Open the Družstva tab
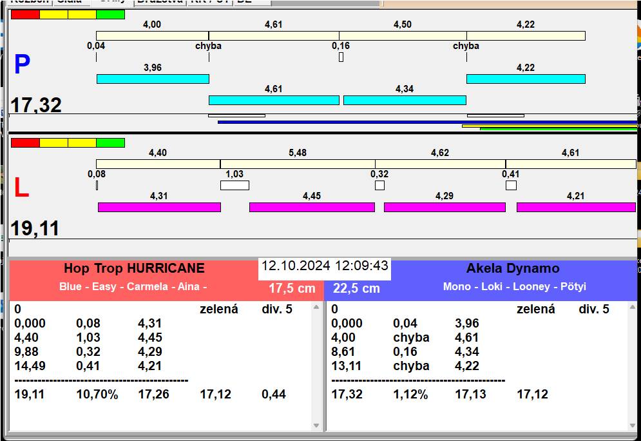The height and width of the screenshot is (441, 641). pos(159,2)
